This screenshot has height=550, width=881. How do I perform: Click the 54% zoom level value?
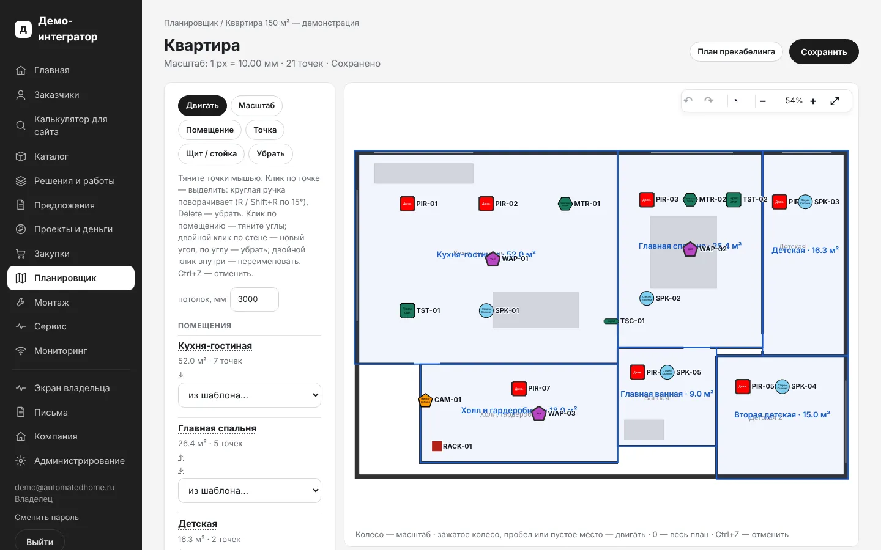click(x=794, y=101)
